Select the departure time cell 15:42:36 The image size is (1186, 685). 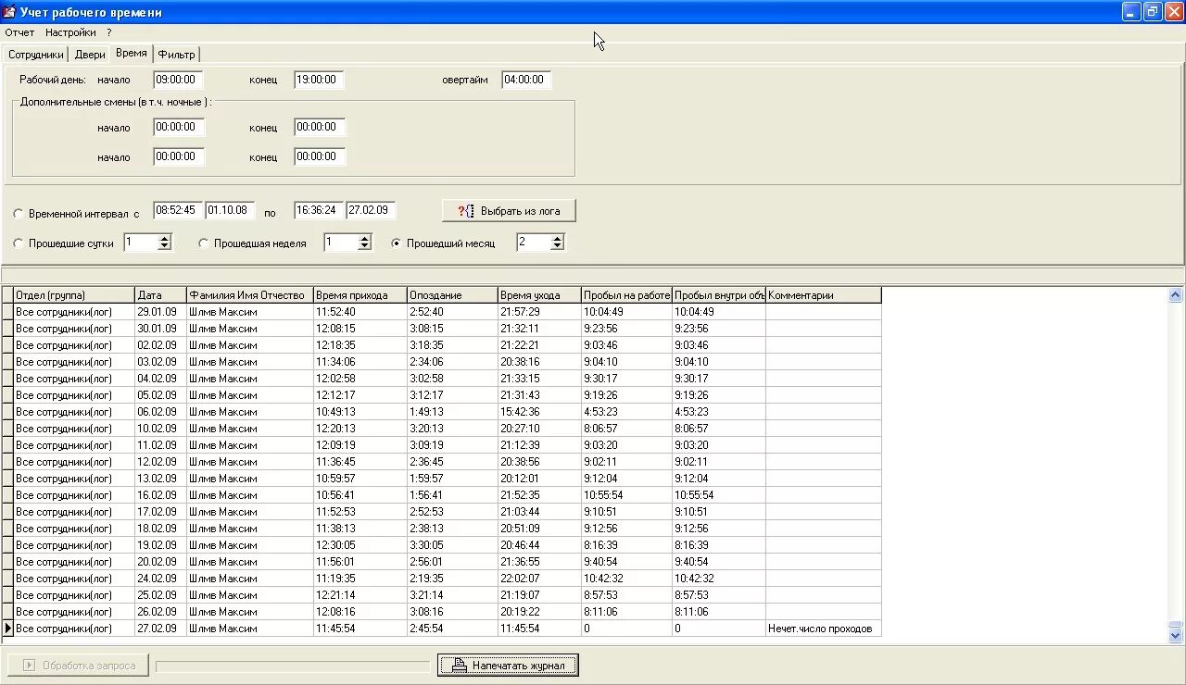click(x=539, y=412)
